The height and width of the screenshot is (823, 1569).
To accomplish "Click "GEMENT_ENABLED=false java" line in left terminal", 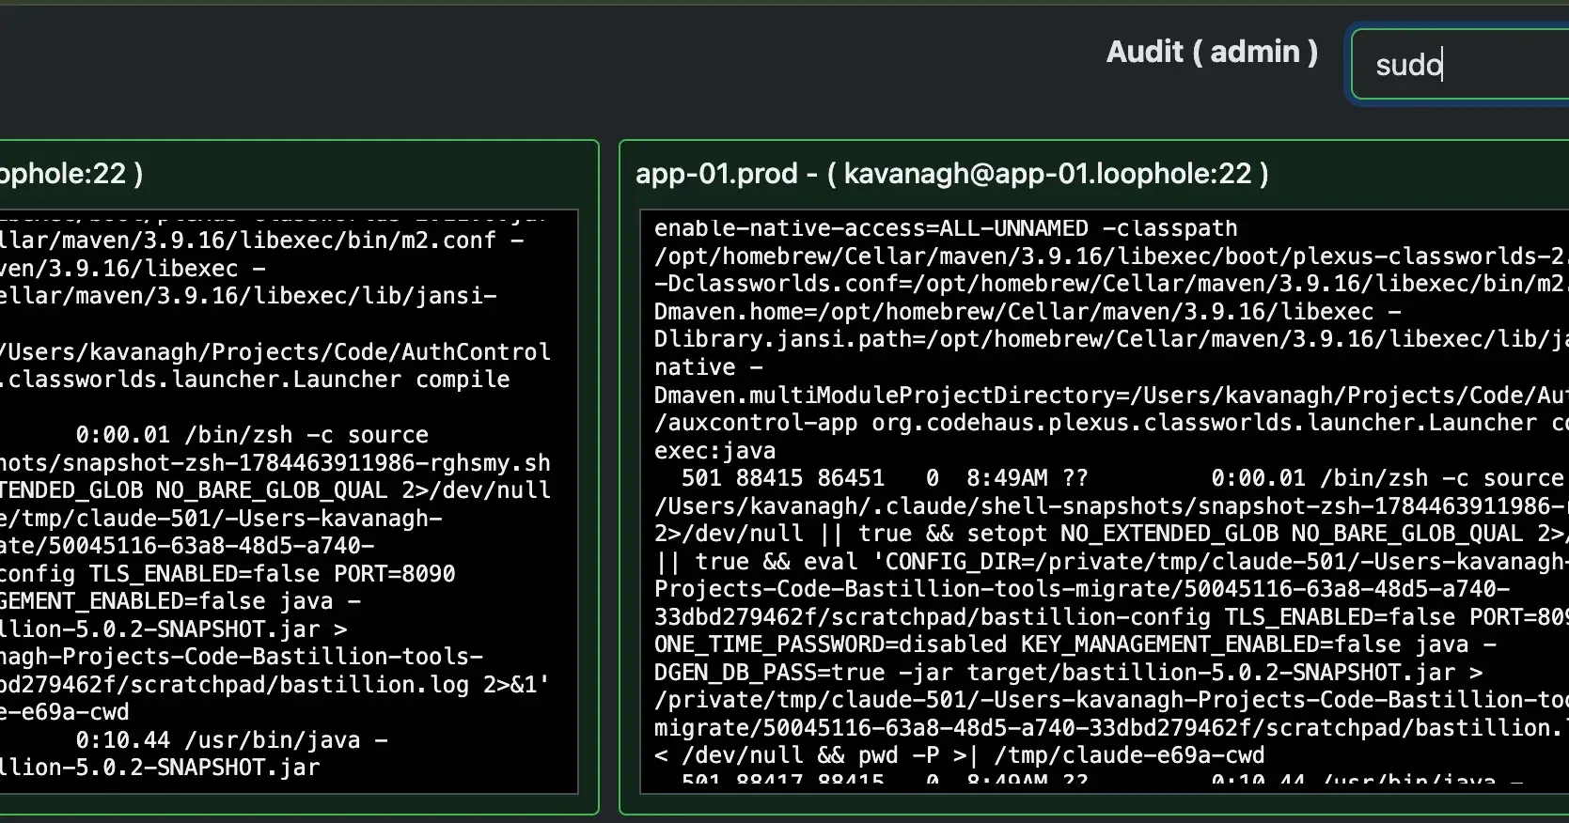I will point(180,601).
